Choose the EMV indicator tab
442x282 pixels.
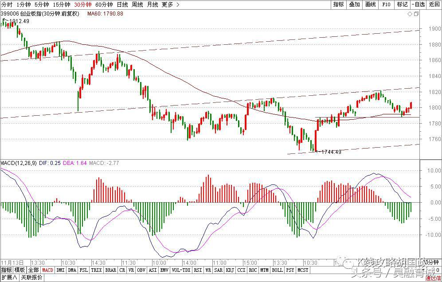[x=164, y=270]
